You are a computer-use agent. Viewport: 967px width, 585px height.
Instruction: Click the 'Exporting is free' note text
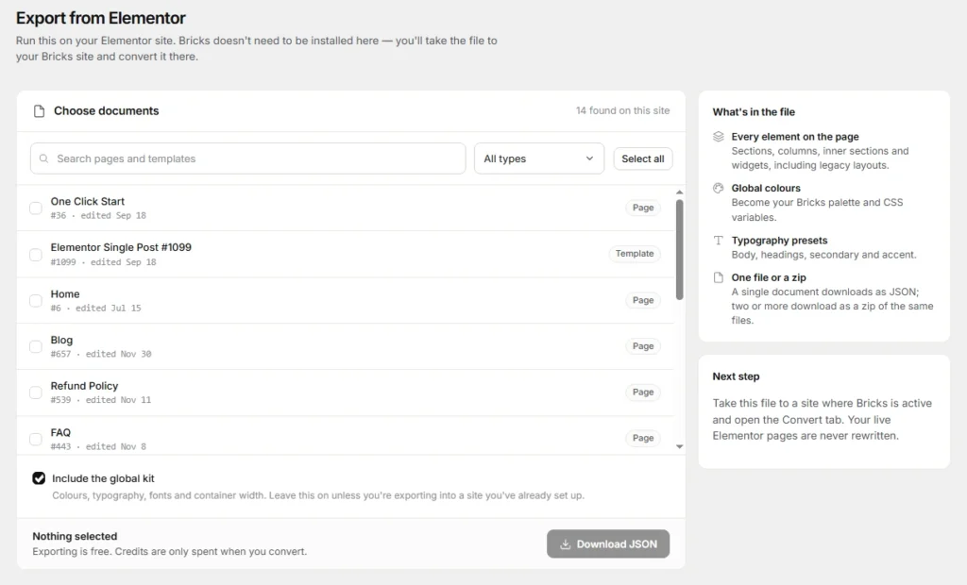pos(170,552)
